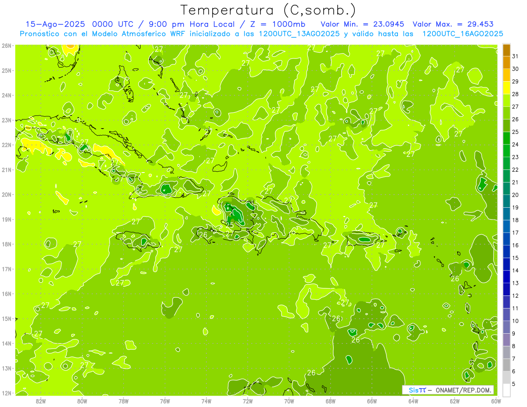Click the light gray swatch between 6 and 7
The width and height of the screenshot is (527, 407).
506,365
